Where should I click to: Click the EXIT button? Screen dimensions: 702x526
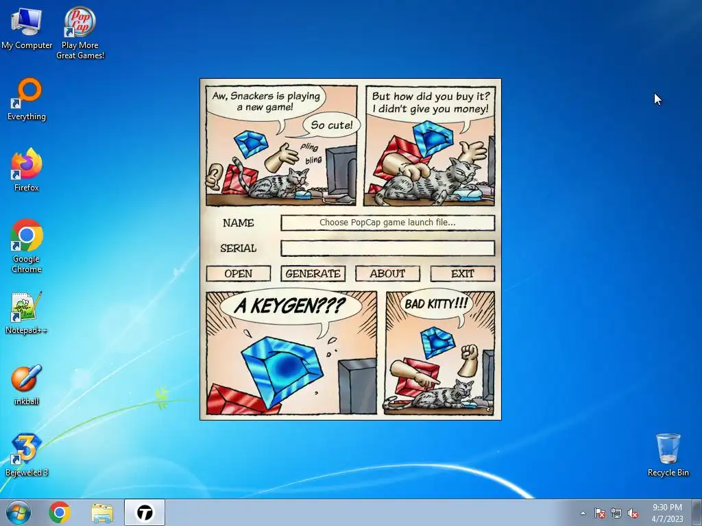(x=463, y=274)
